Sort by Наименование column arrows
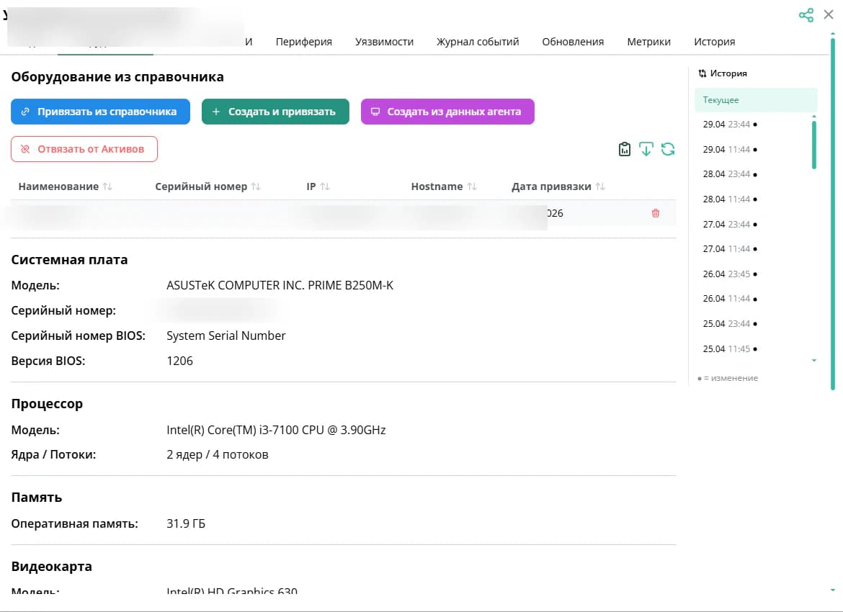The width and height of the screenshot is (843, 612). coord(107,186)
